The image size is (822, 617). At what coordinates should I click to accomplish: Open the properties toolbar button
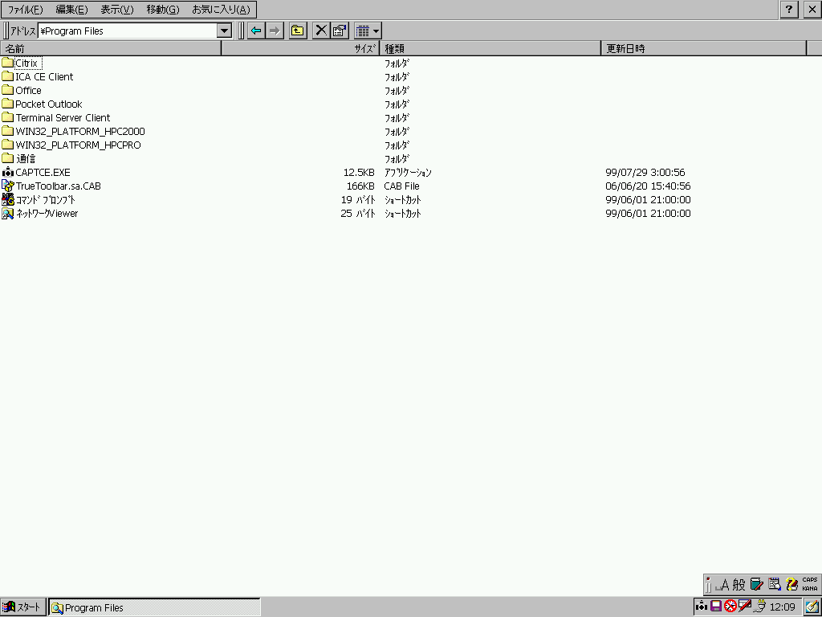point(340,31)
